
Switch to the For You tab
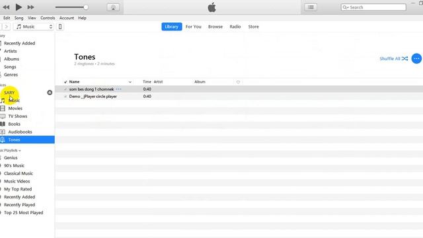point(194,26)
